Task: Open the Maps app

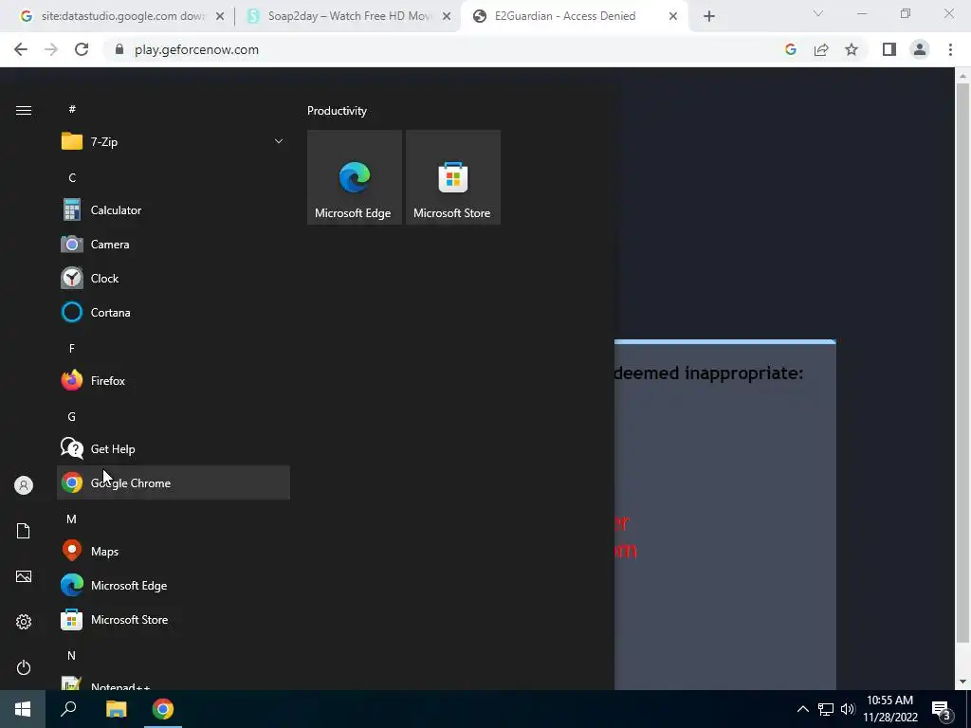Action: click(174, 551)
